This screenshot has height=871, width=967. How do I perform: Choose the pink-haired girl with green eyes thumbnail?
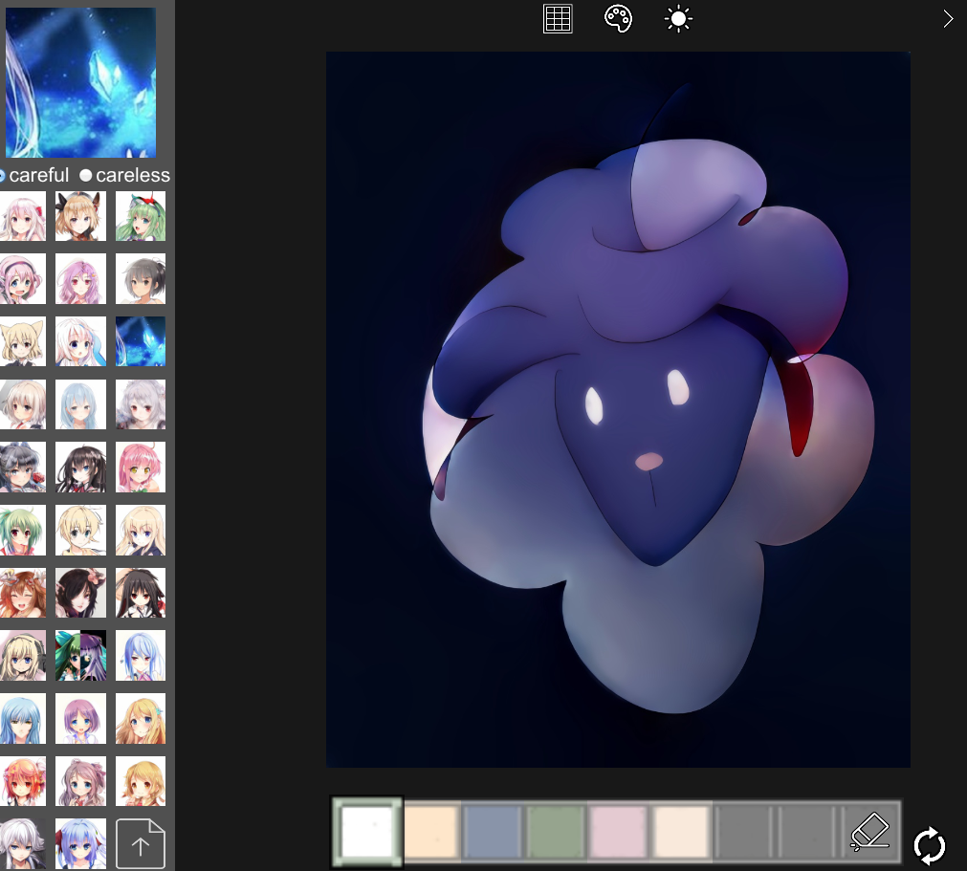pyautogui.click(x=141, y=468)
